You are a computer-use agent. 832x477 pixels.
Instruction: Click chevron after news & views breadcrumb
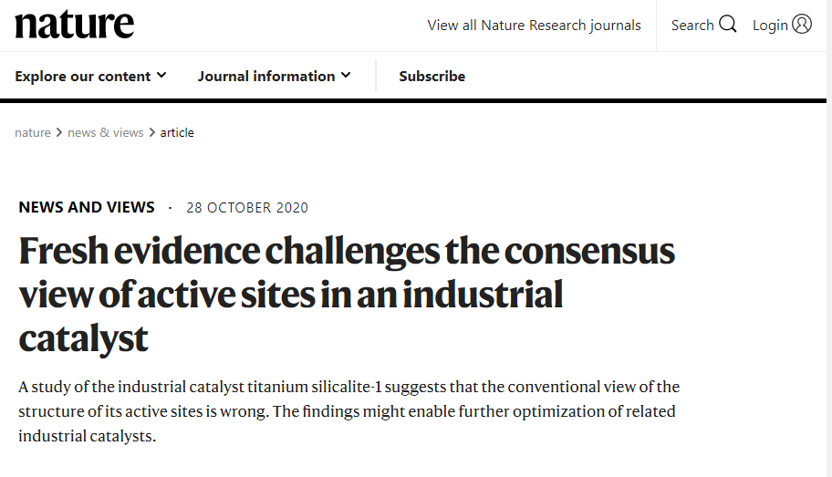tap(151, 132)
